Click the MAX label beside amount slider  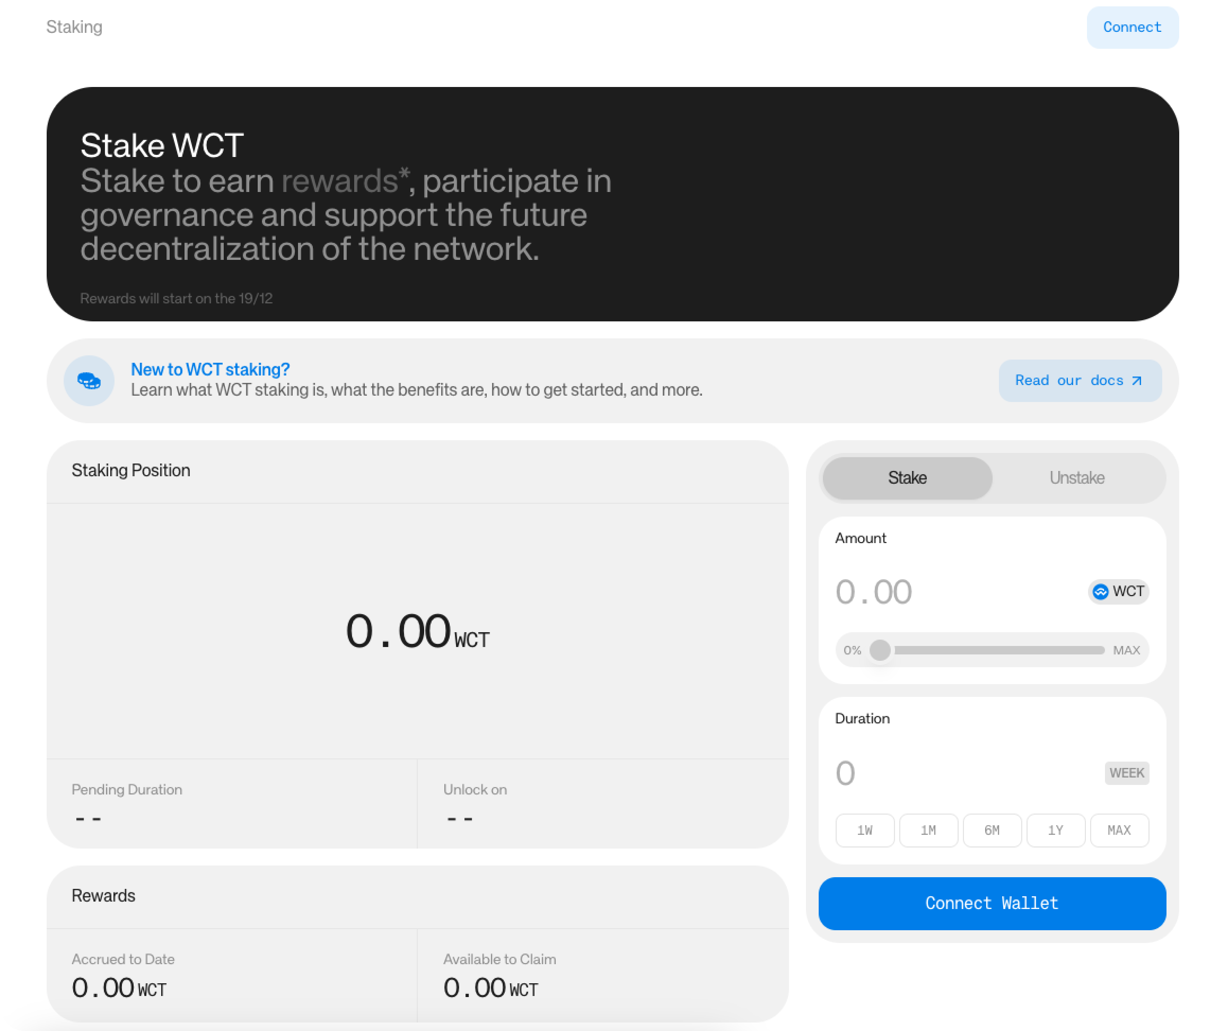(x=1126, y=650)
